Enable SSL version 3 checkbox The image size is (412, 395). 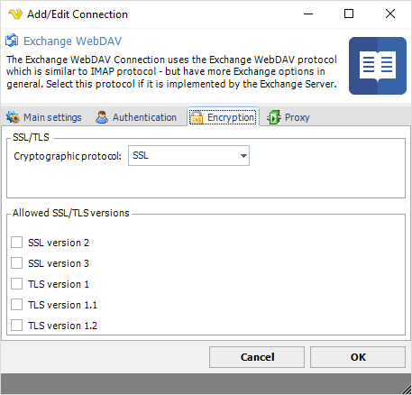click(16, 263)
